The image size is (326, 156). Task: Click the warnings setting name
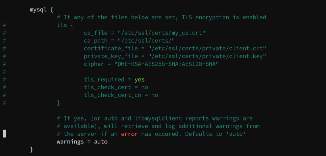coord(70,142)
